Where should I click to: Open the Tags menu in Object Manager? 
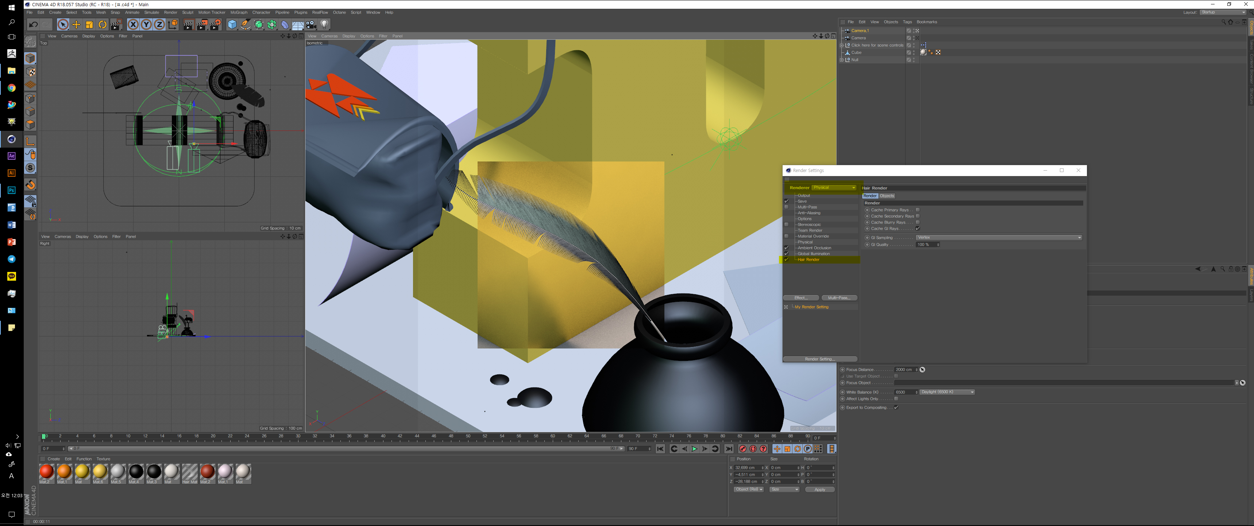[x=907, y=22]
